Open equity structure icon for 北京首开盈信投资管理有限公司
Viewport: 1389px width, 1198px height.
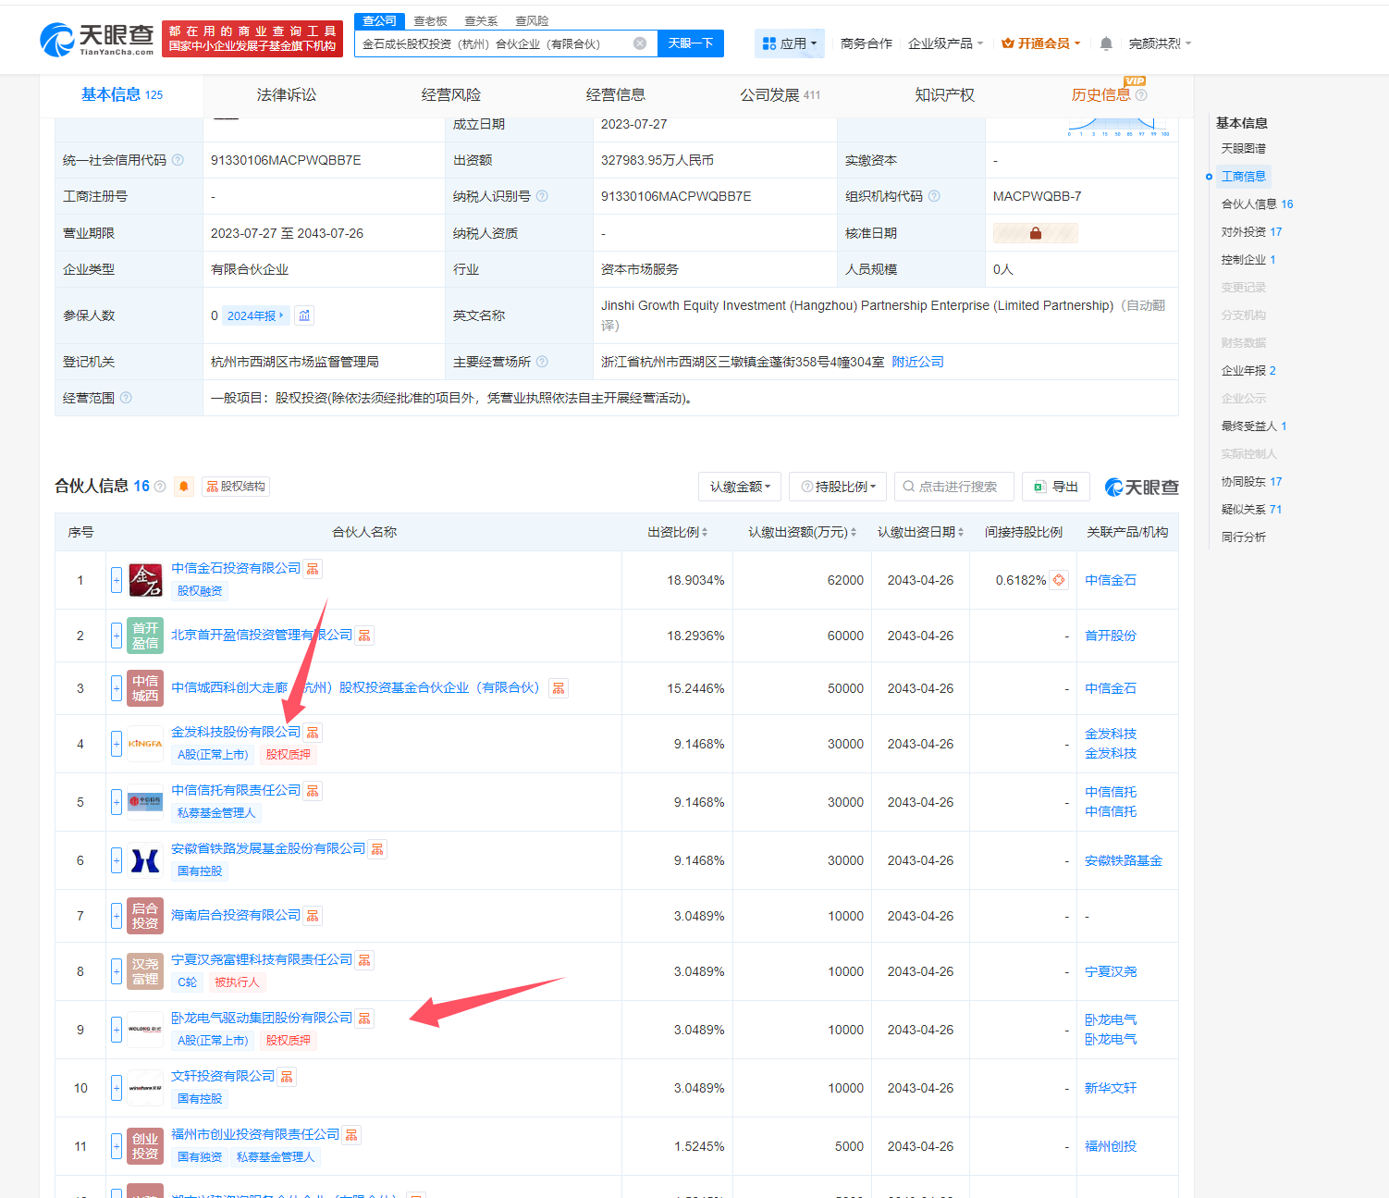tap(364, 636)
